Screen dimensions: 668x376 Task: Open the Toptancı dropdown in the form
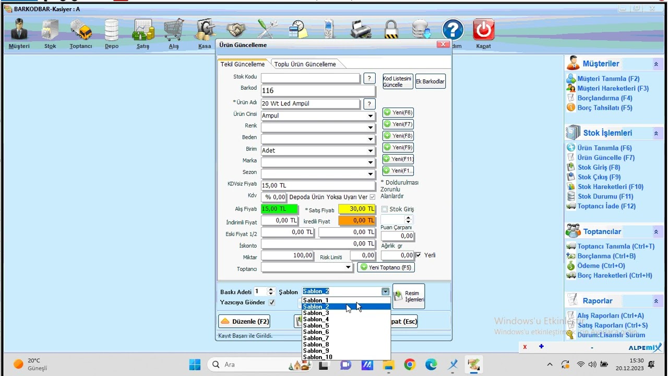348,267
